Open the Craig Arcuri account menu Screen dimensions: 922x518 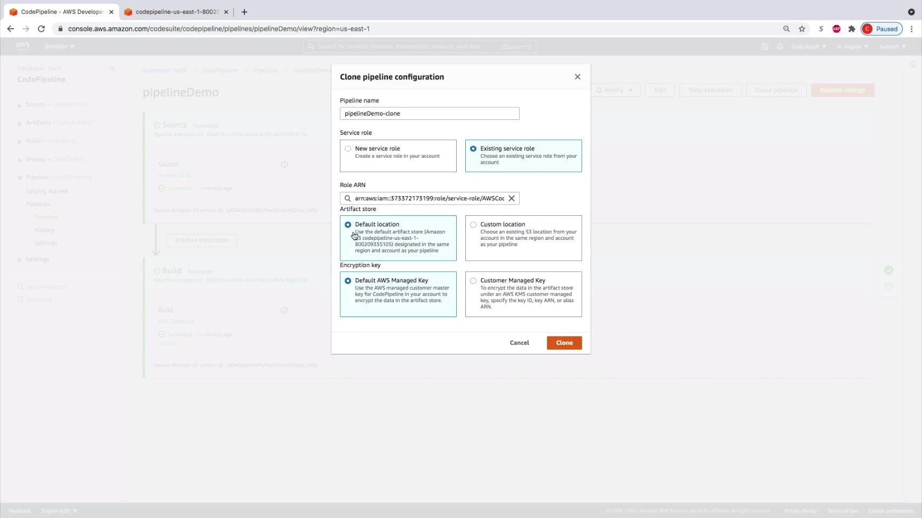pos(808,46)
